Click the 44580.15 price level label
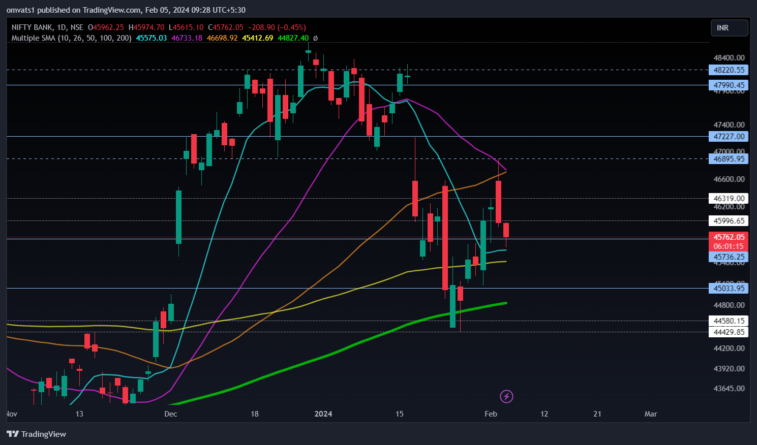This screenshot has height=445, width=757. tap(729, 321)
